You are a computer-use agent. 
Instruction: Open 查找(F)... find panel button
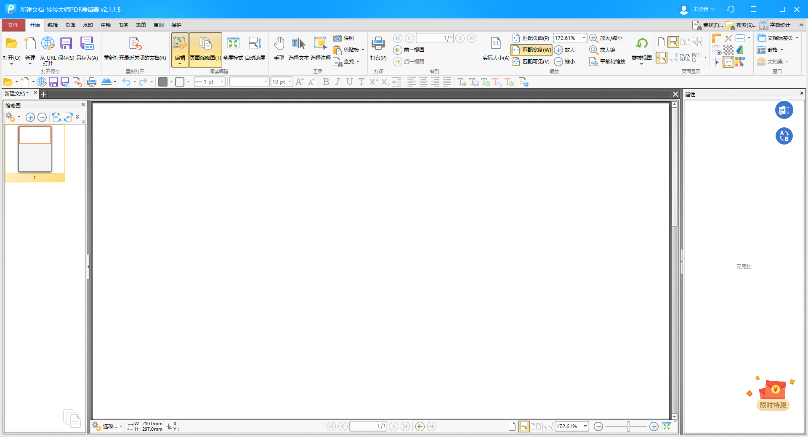point(707,25)
